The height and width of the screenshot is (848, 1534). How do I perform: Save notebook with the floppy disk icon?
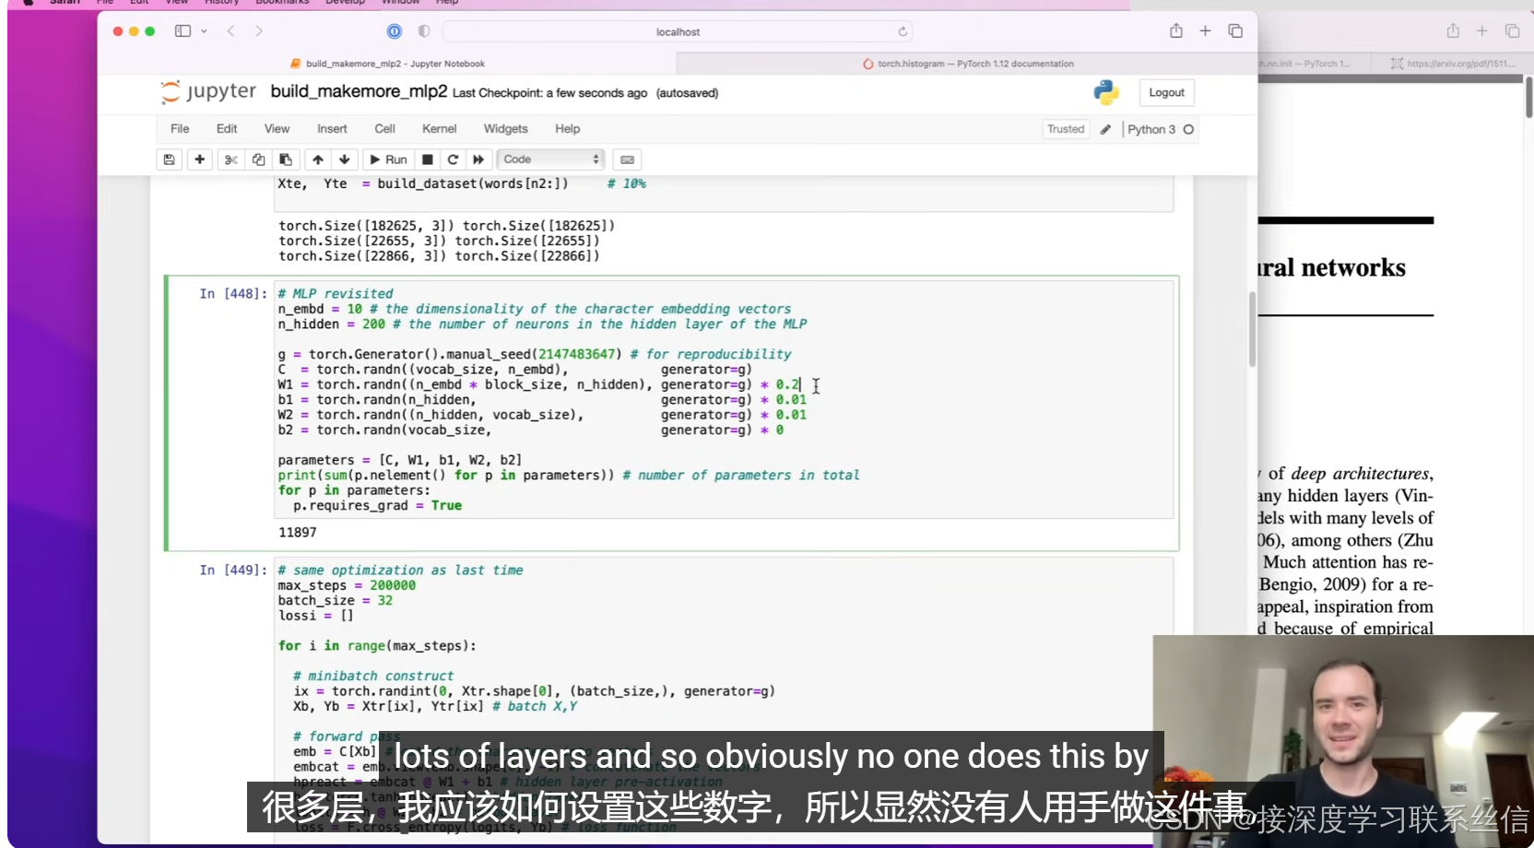(169, 159)
